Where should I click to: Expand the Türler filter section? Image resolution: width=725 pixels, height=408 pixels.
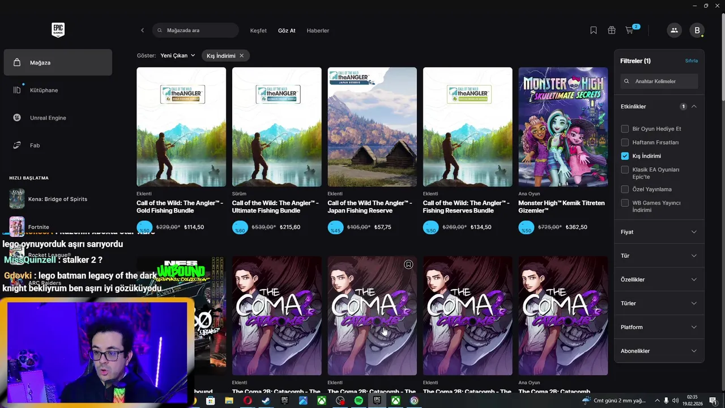click(659, 303)
